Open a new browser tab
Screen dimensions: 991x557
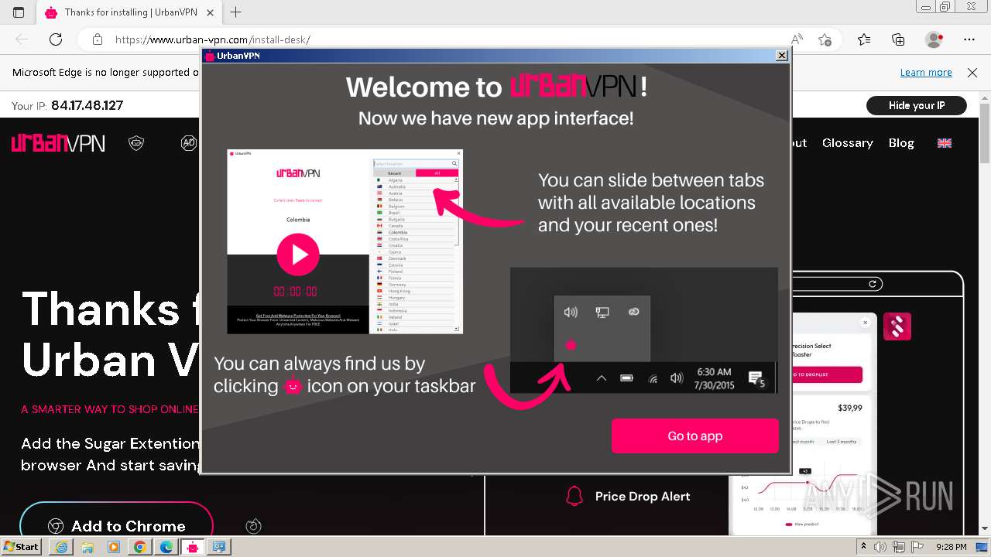click(236, 12)
